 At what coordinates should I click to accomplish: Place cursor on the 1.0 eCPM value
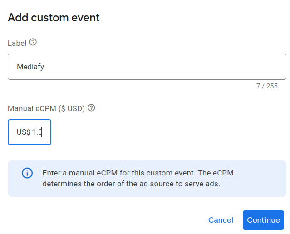37,132
